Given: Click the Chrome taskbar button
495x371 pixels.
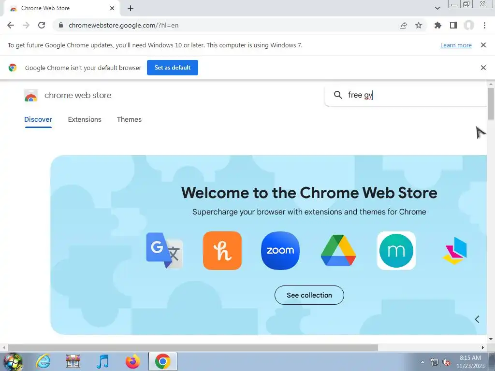Looking at the screenshot, I should pos(162,361).
